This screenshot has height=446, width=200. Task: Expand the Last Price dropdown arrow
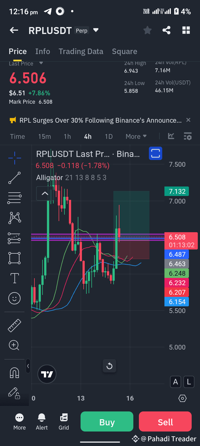41,63
